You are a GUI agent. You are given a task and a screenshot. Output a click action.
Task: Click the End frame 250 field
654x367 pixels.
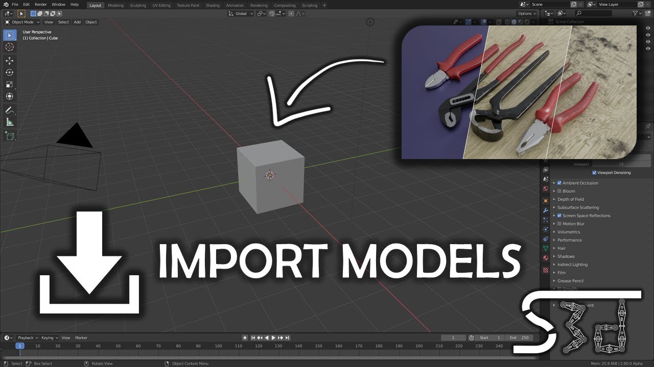(x=520, y=337)
